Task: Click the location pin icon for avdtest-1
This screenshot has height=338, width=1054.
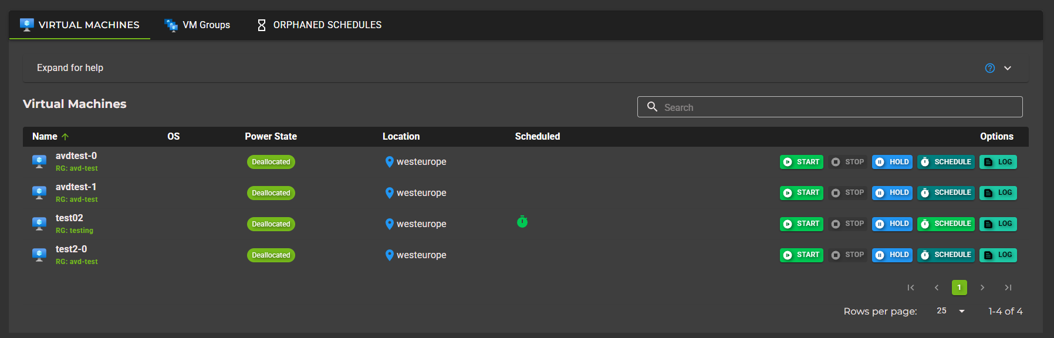Action: coord(389,193)
